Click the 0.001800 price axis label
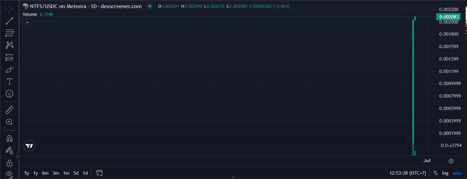 pyautogui.click(x=449, y=34)
